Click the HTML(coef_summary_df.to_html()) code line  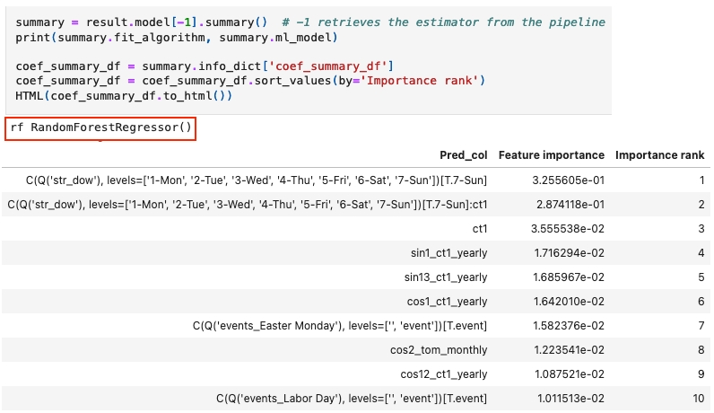click(x=124, y=96)
